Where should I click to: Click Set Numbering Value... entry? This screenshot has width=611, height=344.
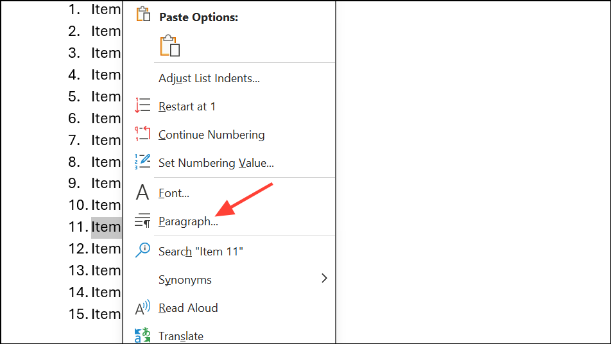click(x=216, y=163)
